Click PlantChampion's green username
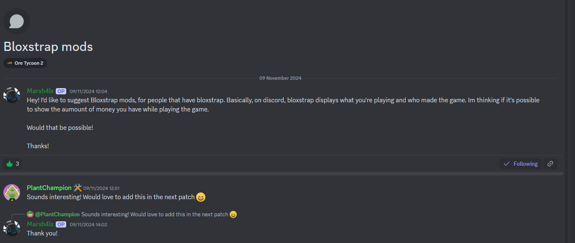Screen dimensions: 575x243 coord(49,187)
